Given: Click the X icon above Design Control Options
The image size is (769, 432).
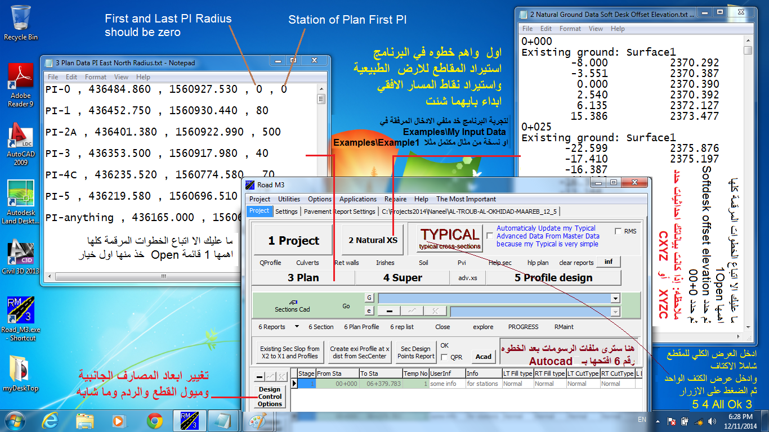Looking at the screenshot, I should point(282,377).
